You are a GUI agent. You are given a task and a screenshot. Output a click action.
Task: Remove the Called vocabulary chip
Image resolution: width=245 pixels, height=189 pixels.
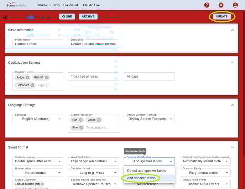pyautogui.click(x=99, y=120)
